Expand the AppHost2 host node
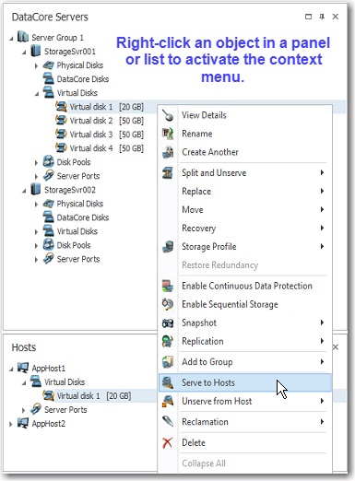The height and width of the screenshot is (481, 355). [11, 424]
